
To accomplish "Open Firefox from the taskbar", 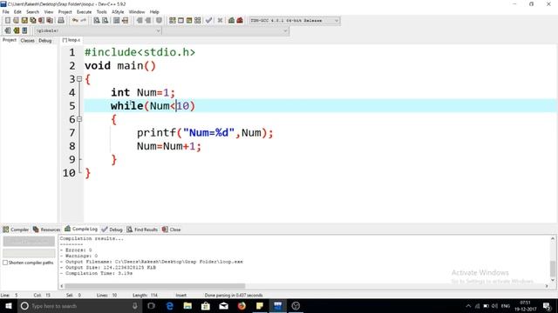I will coord(242,306).
